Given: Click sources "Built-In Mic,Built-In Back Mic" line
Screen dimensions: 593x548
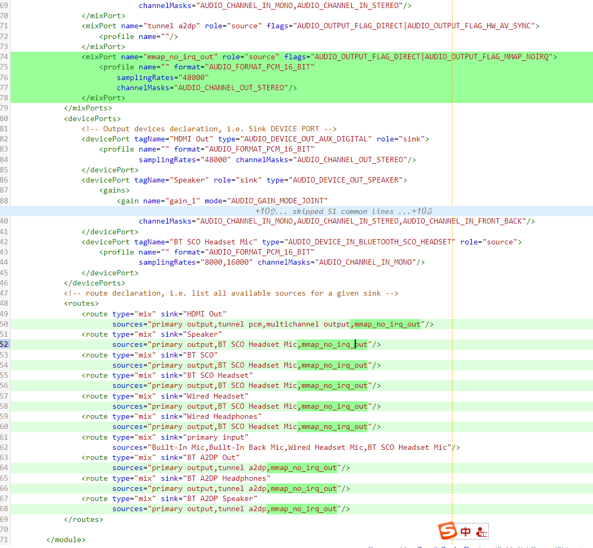Looking at the screenshot, I should pyautogui.click(x=286, y=447).
